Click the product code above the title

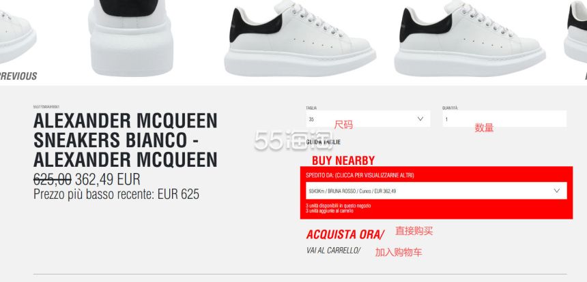click(x=46, y=107)
